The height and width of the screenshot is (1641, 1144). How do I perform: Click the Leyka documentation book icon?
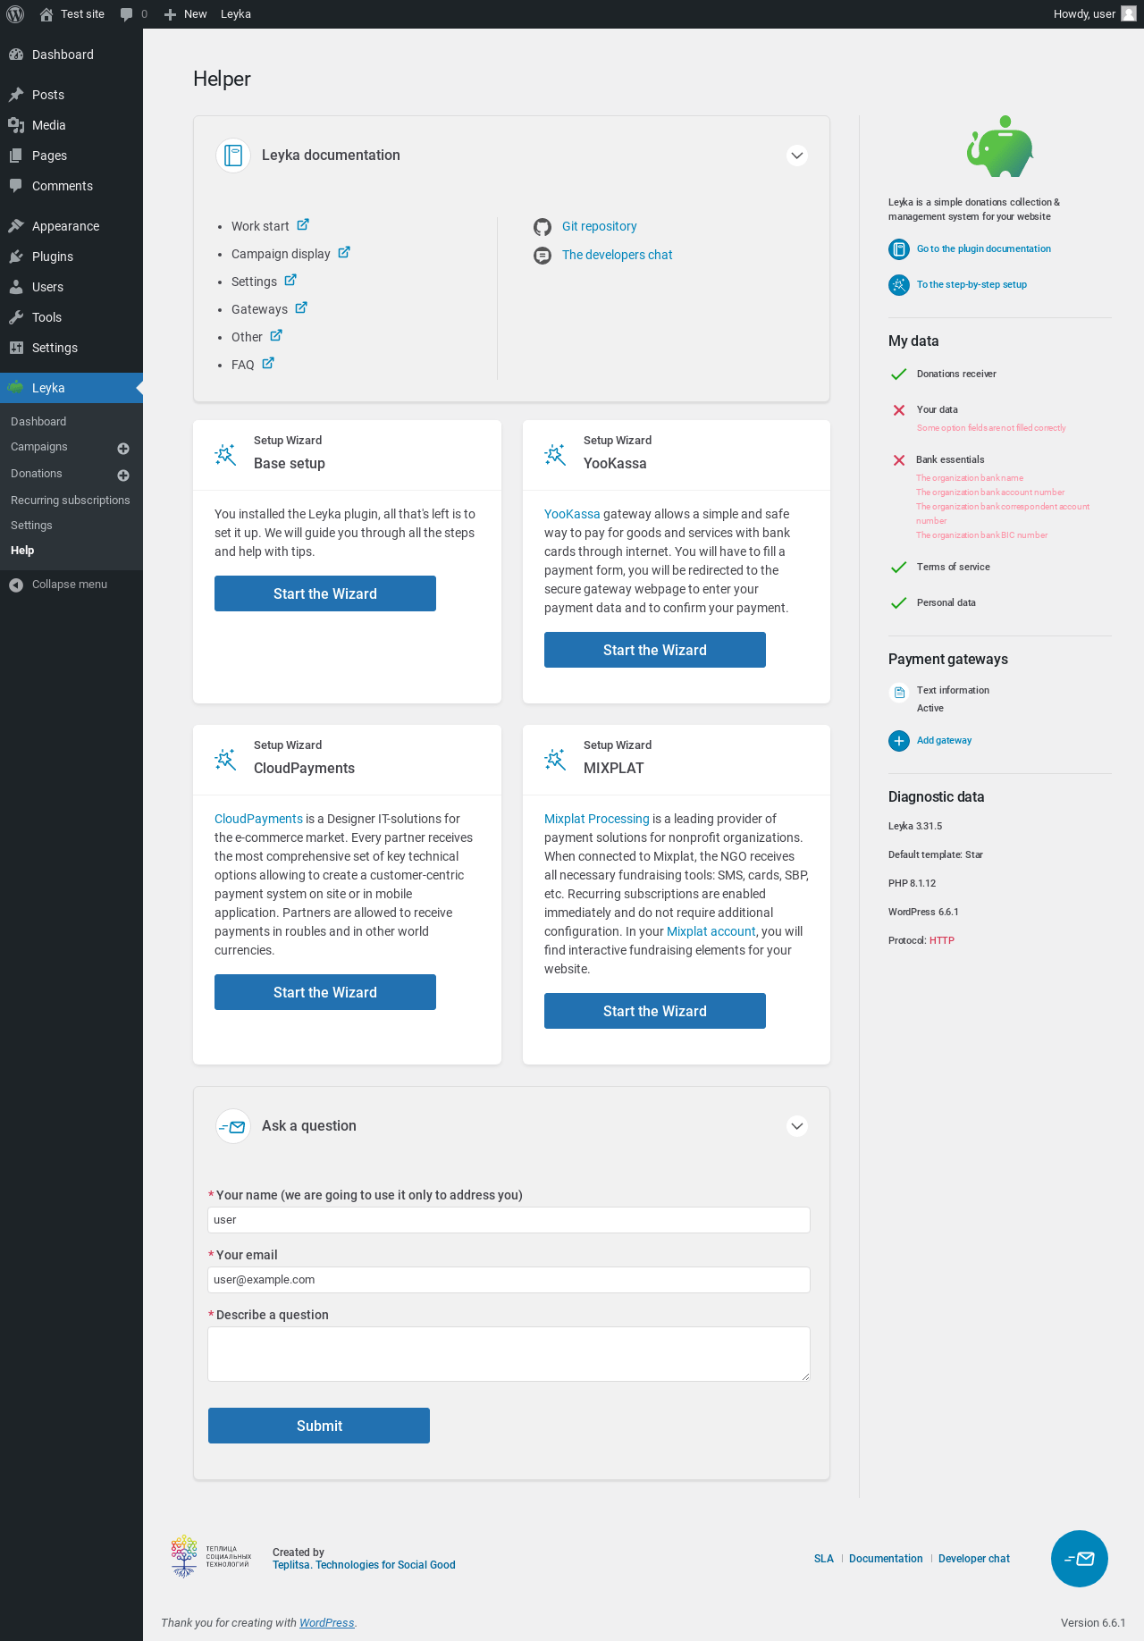tap(233, 156)
